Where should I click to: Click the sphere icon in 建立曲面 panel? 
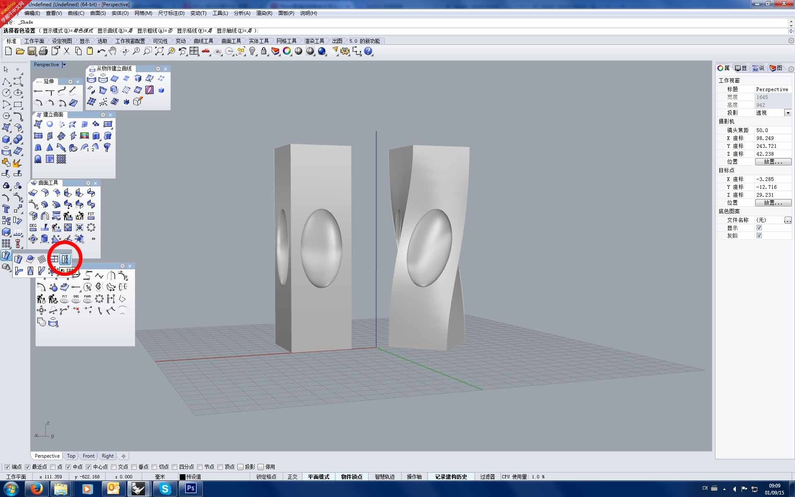[x=50, y=124]
